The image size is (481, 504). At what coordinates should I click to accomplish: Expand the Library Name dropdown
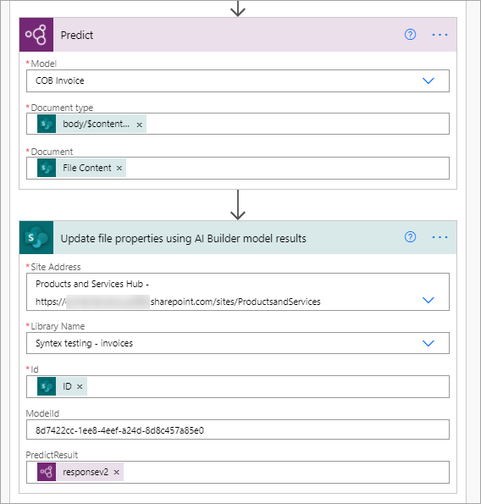pyautogui.click(x=428, y=343)
